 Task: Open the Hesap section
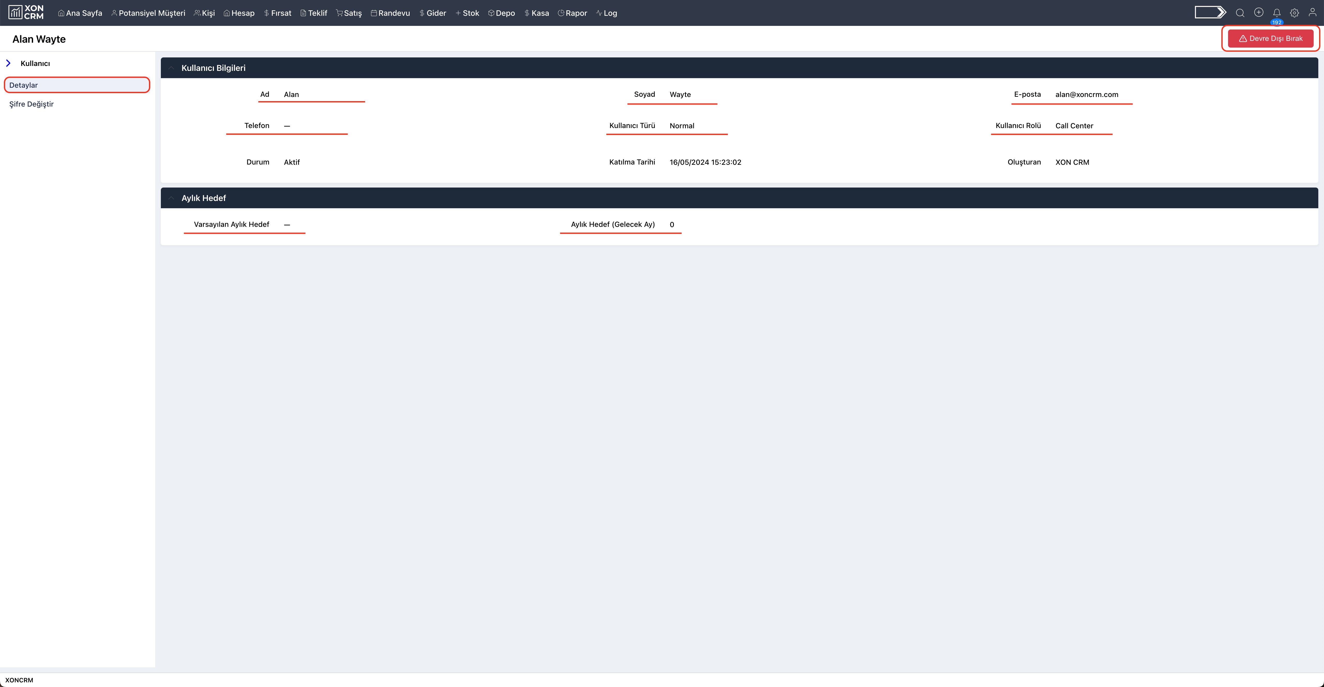(239, 13)
